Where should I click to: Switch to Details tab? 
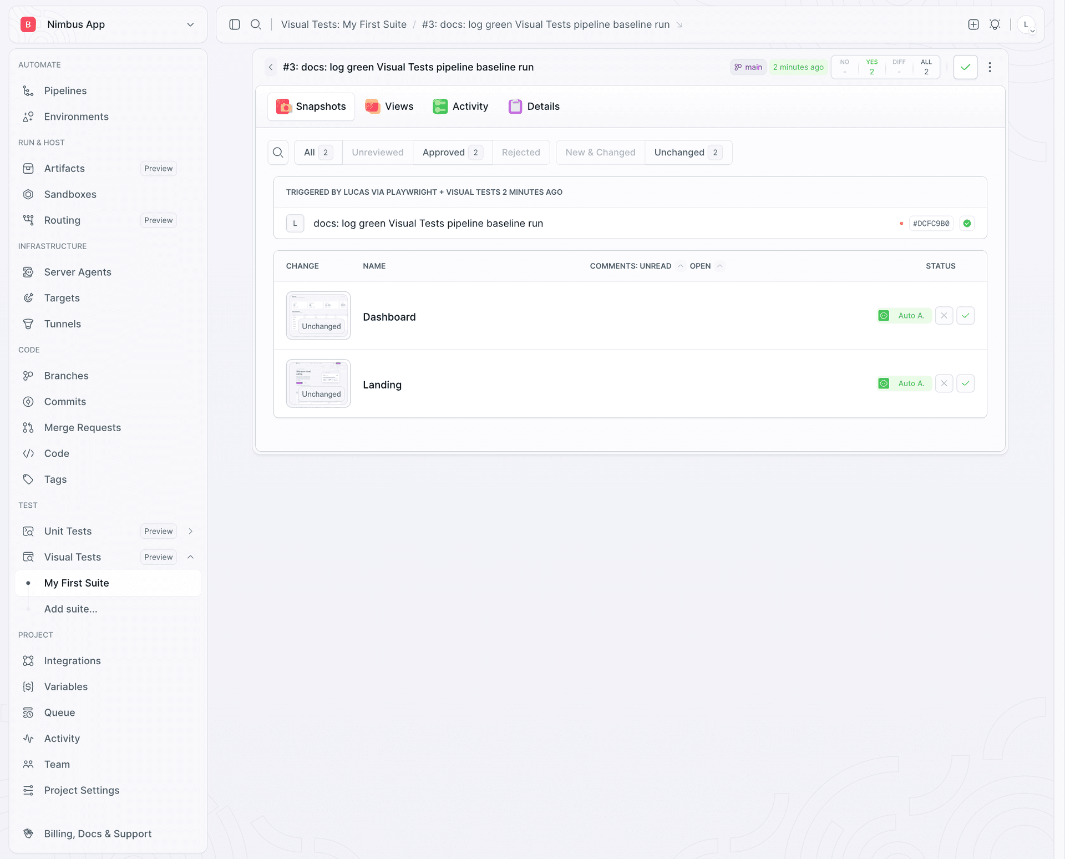click(x=534, y=107)
